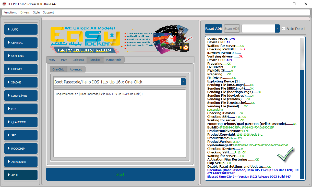Click the 'Skip Setup' log line
The height and width of the screenshot is (187, 312).
[219, 163]
